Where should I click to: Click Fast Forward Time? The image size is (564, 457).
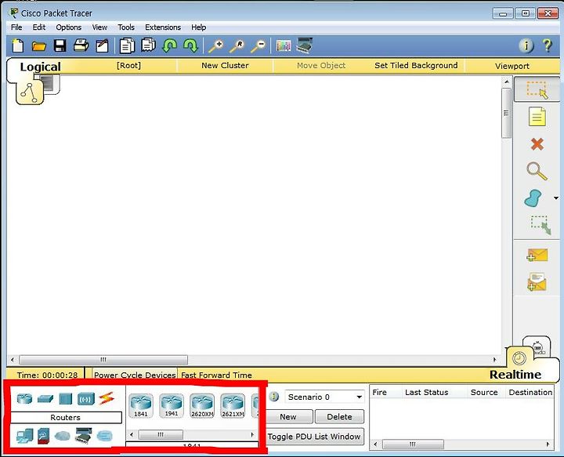[x=216, y=375]
